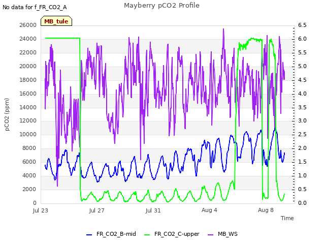Click the 3.5 right axis label
This screenshot has width=325, height=244.
coord(302,107)
